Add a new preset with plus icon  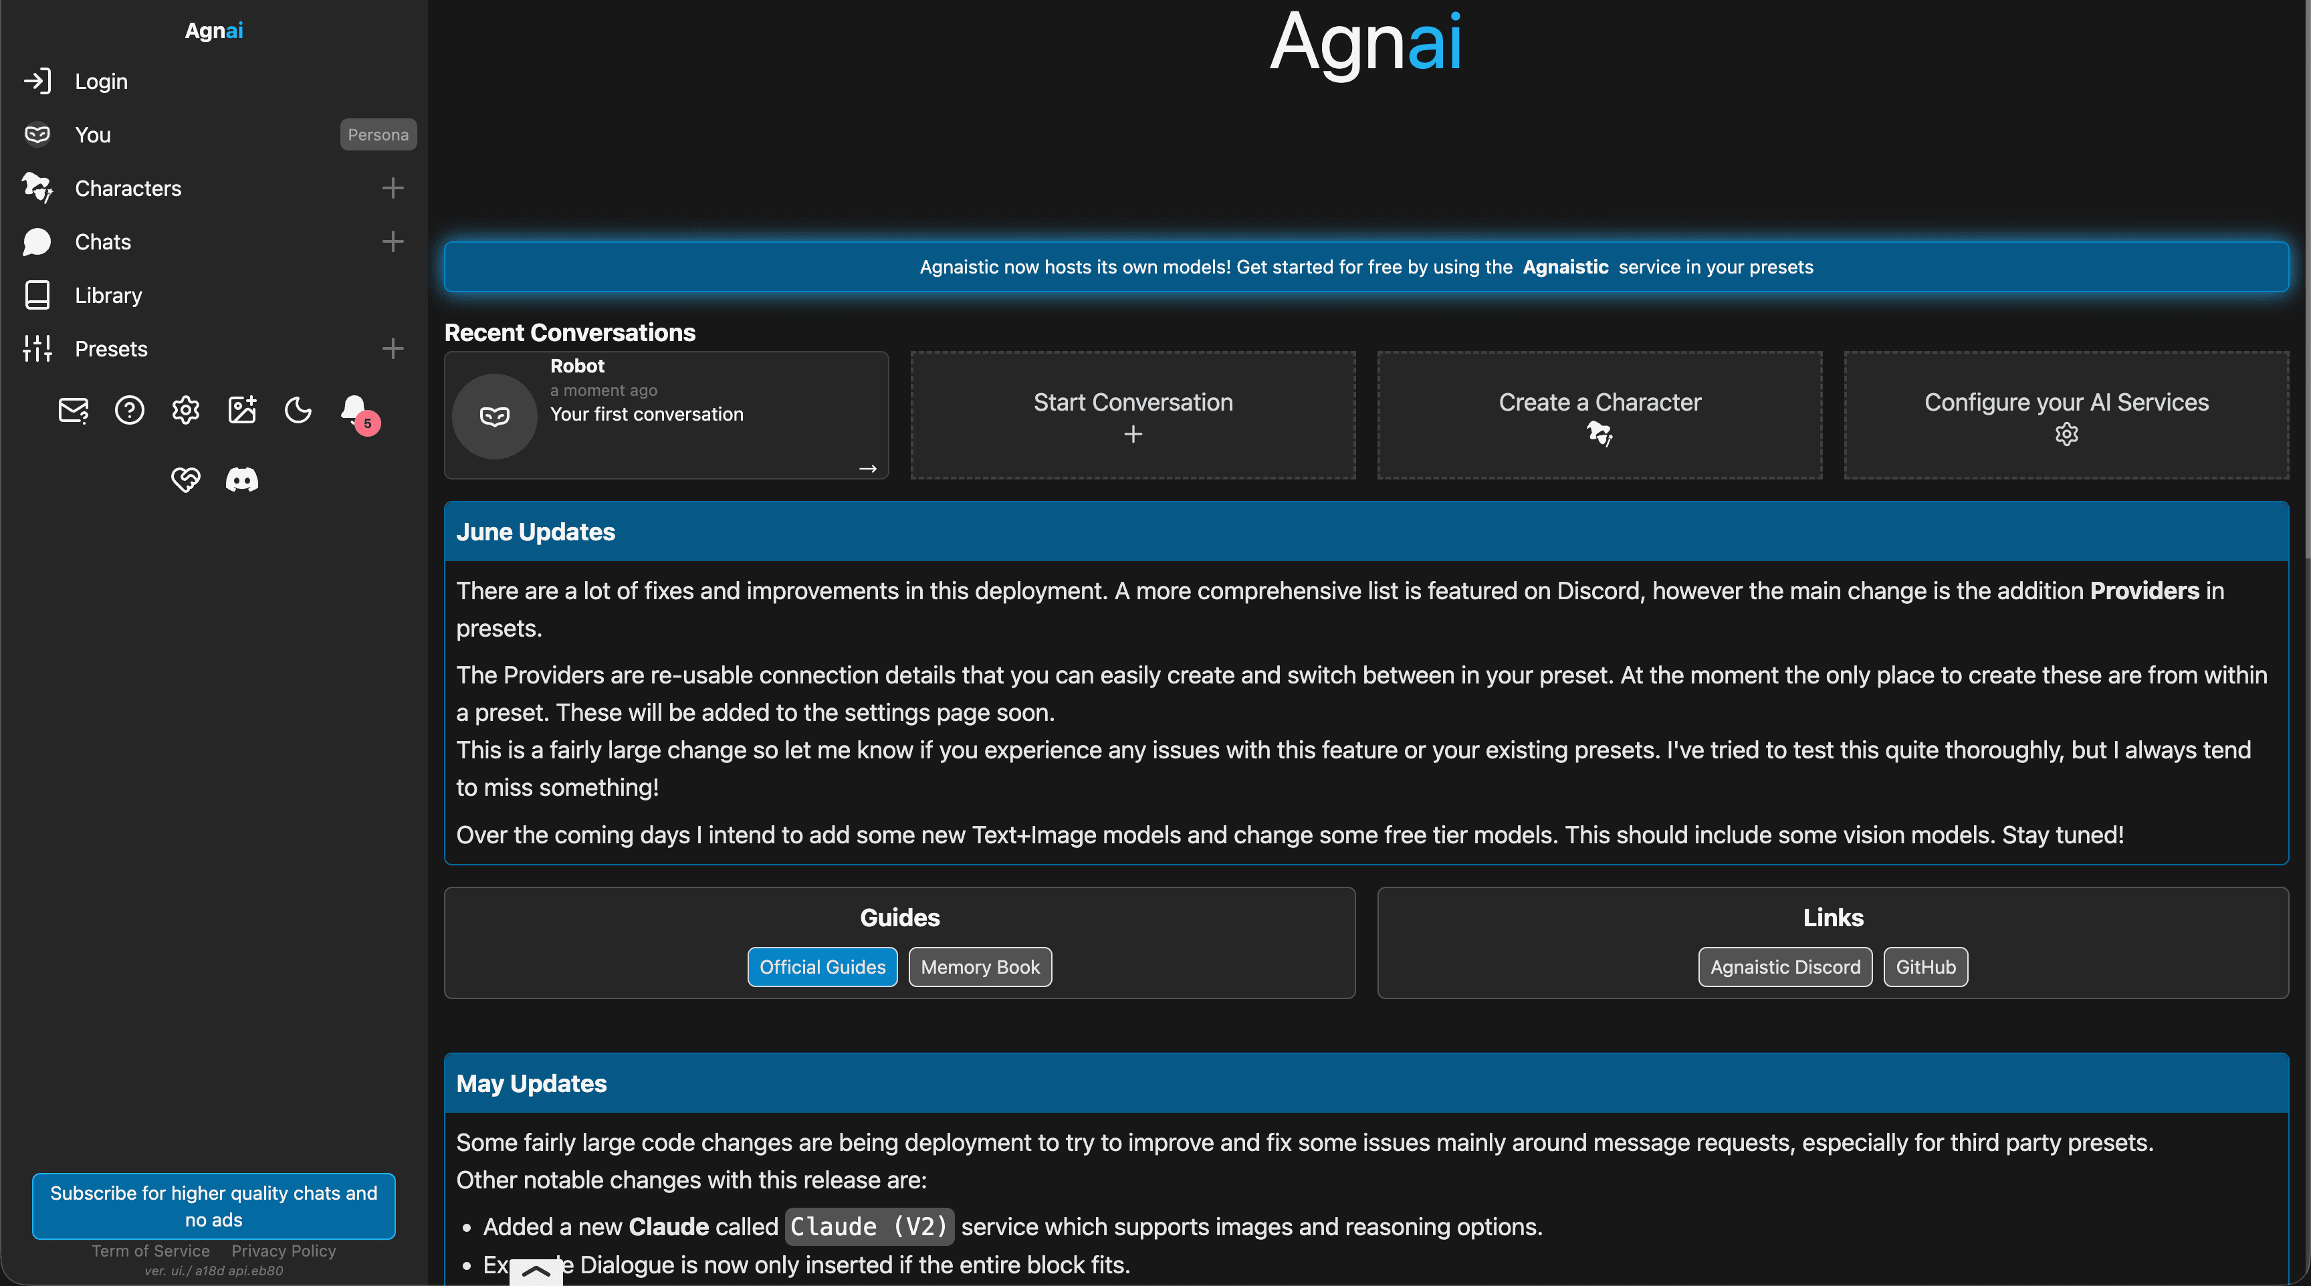[x=393, y=348]
